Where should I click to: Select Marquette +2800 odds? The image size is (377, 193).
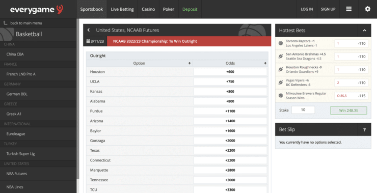tap(230, 170)
